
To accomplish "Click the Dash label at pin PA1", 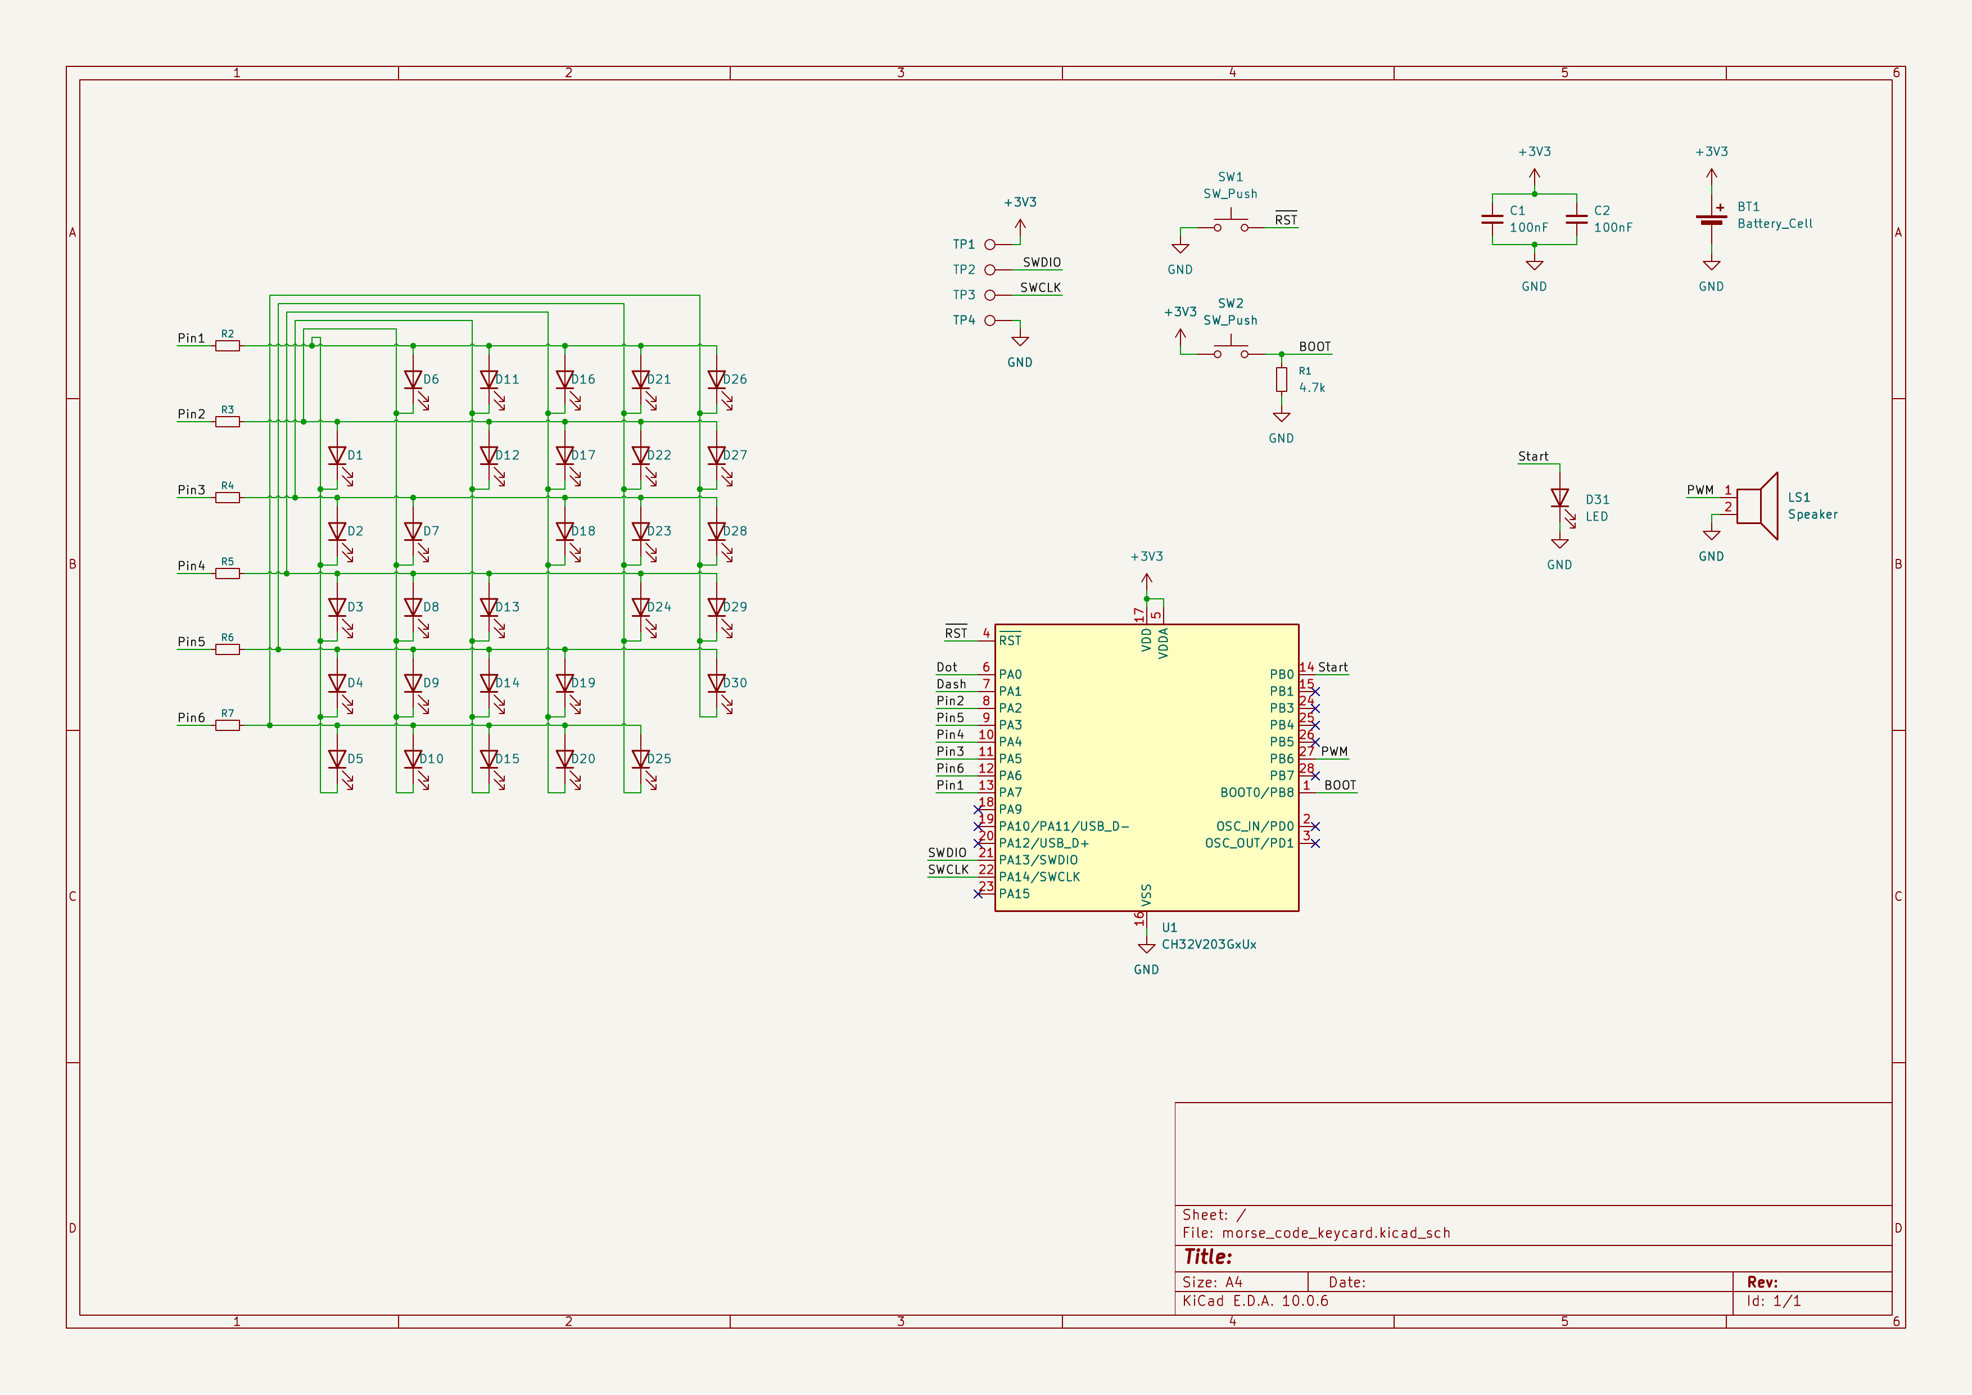I will pyautogui.click(x=951, y=685).
